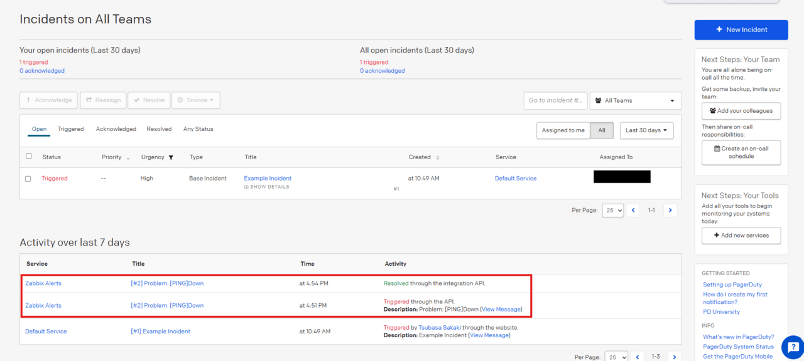Open the Per Page 25 selector
This screenshot has height=361, width=804.
click(612, 211)
